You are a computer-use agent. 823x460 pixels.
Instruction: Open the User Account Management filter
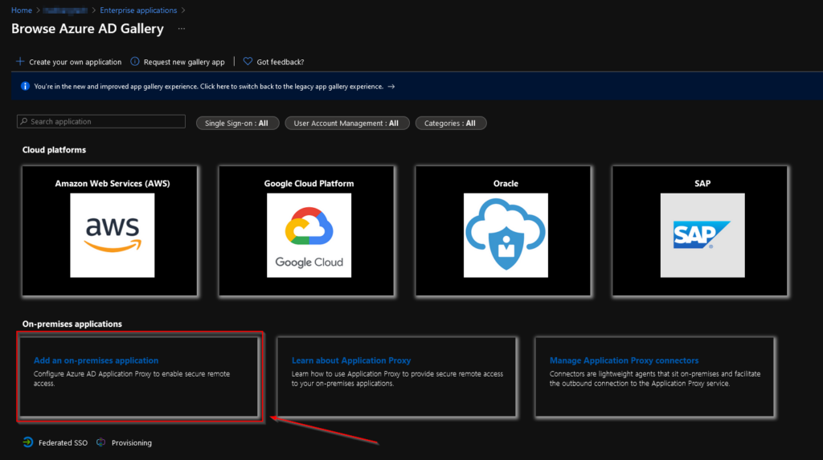tap(347, 124)
